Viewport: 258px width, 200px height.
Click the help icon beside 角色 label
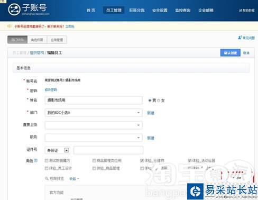click(x=36, y=160)
